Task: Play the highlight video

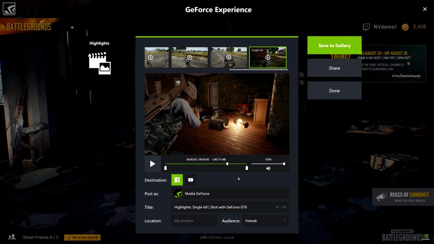Action: tap(152, 164)
